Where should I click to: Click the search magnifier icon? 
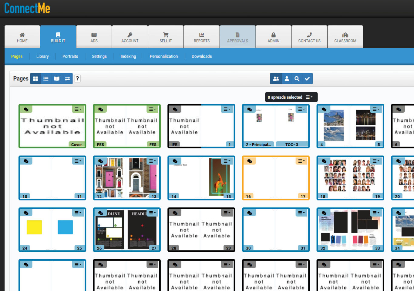tap(297, 79)
